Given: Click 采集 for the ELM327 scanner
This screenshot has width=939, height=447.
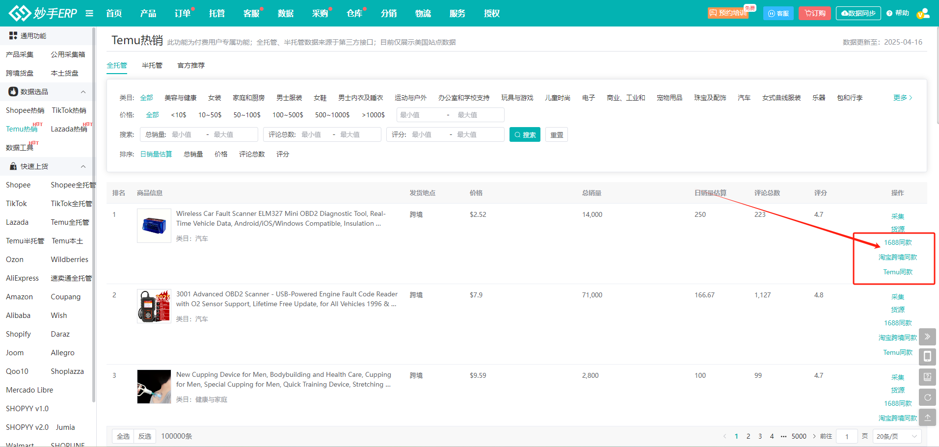Looking at the screenshot, I should point(898,216).
